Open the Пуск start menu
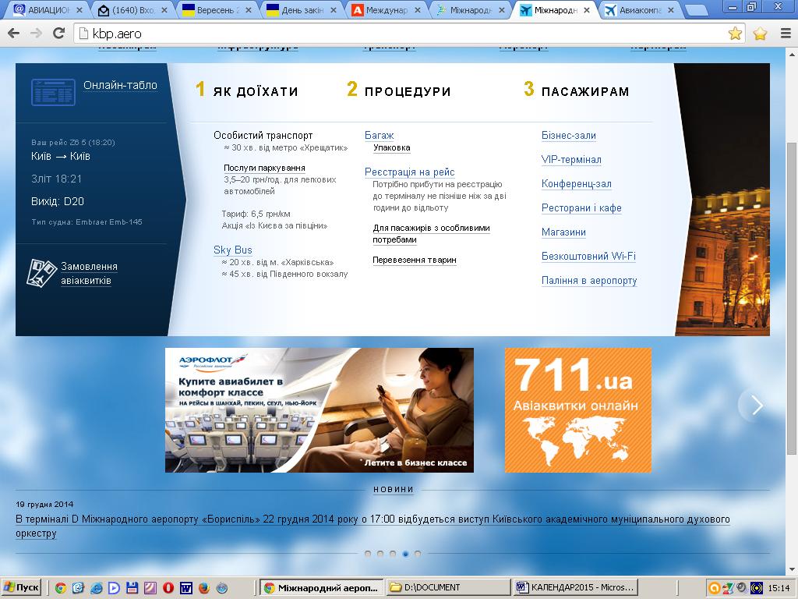The width and height of the screenshot is (798, 599). (x=22, y=587)
